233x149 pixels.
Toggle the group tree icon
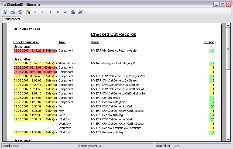(x=28, y=12)
